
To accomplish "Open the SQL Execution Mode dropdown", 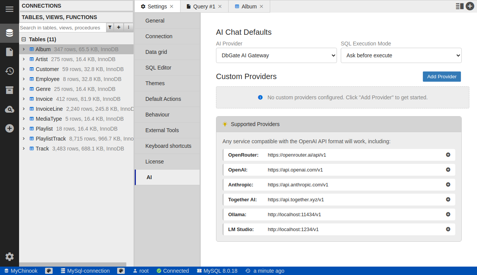I will pyautogui.click(x=401, y=55).
